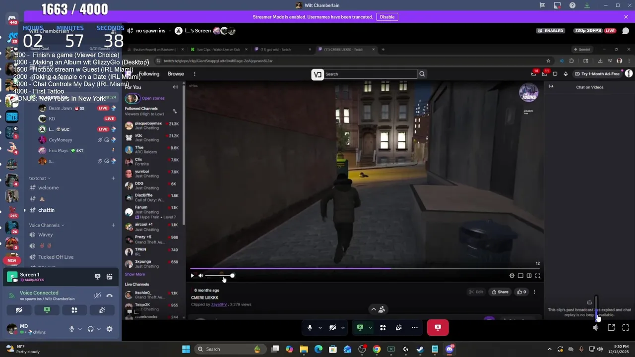
Task: Select Beam Jawn in the voice channel
Action: tap(77, 108)
